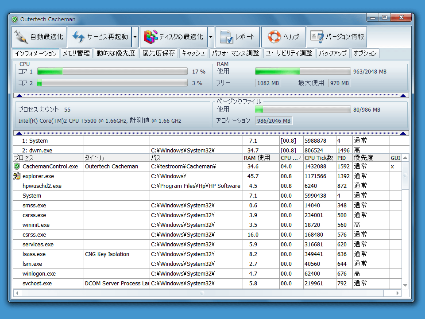Viewport: 425px width, 319px height.
Task: Select the winlogon.exe process row
Action: point(207,274)
